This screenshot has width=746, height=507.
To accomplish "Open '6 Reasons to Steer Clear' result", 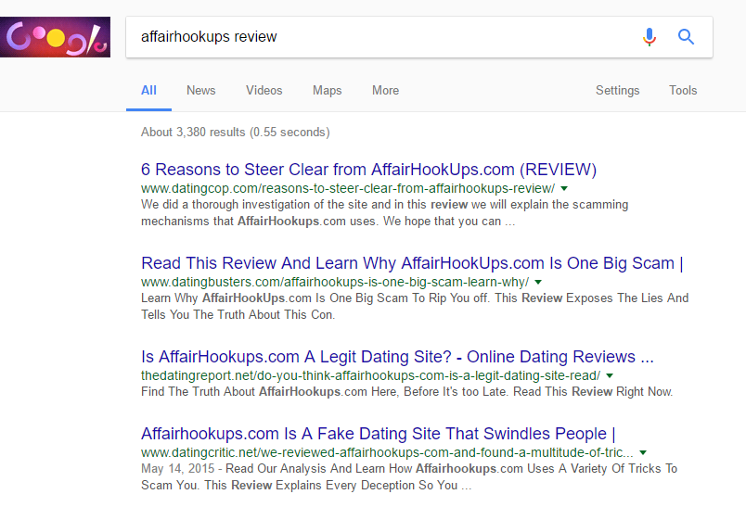I will 368,170.
